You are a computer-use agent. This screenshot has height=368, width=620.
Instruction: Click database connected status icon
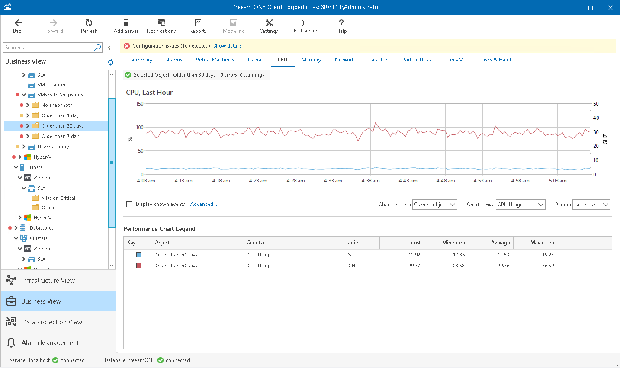click(x=161, y=360)
